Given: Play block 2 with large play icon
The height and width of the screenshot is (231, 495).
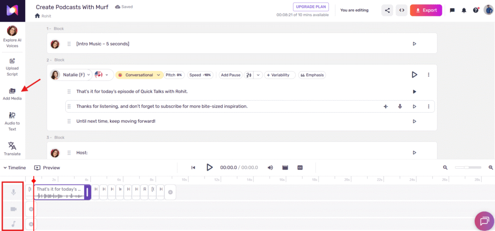Looking at the screenshot, I should (x=414, y=75).
